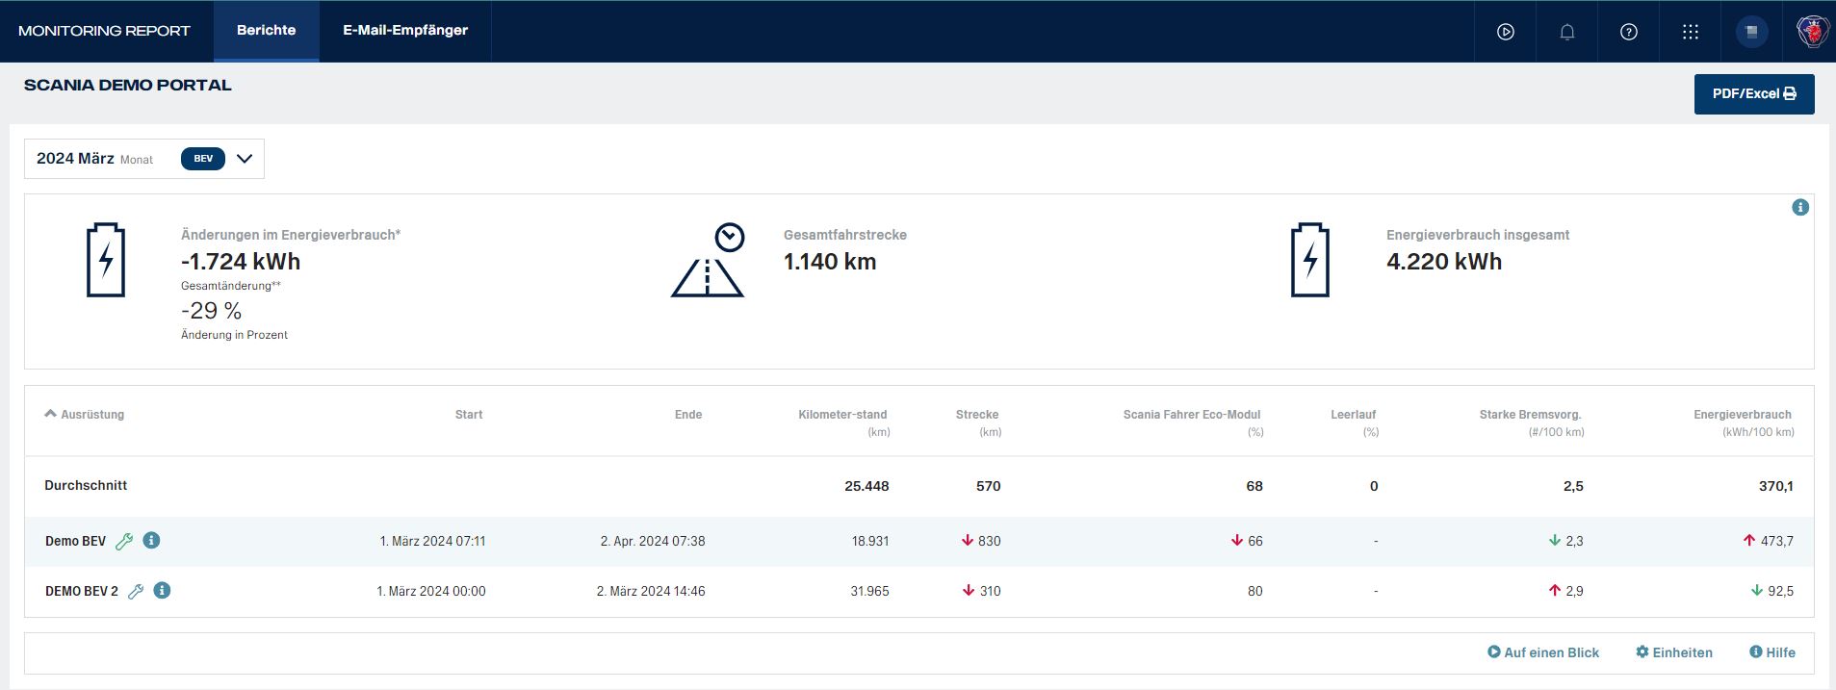This screenshot has width=1836, height=690.
Task: Click info icon in summary panel corner
Action: pyautogui.click(x=1799, y=208)
